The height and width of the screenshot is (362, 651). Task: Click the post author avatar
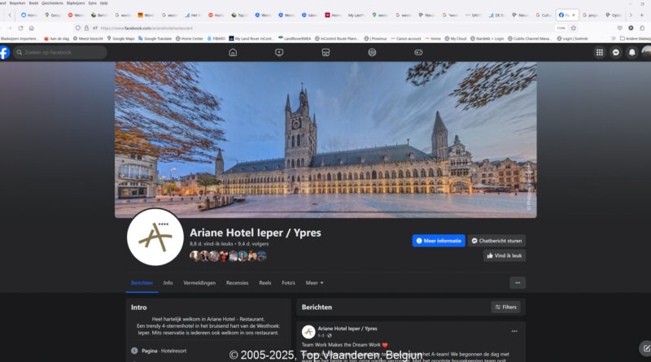coord(308,332)
